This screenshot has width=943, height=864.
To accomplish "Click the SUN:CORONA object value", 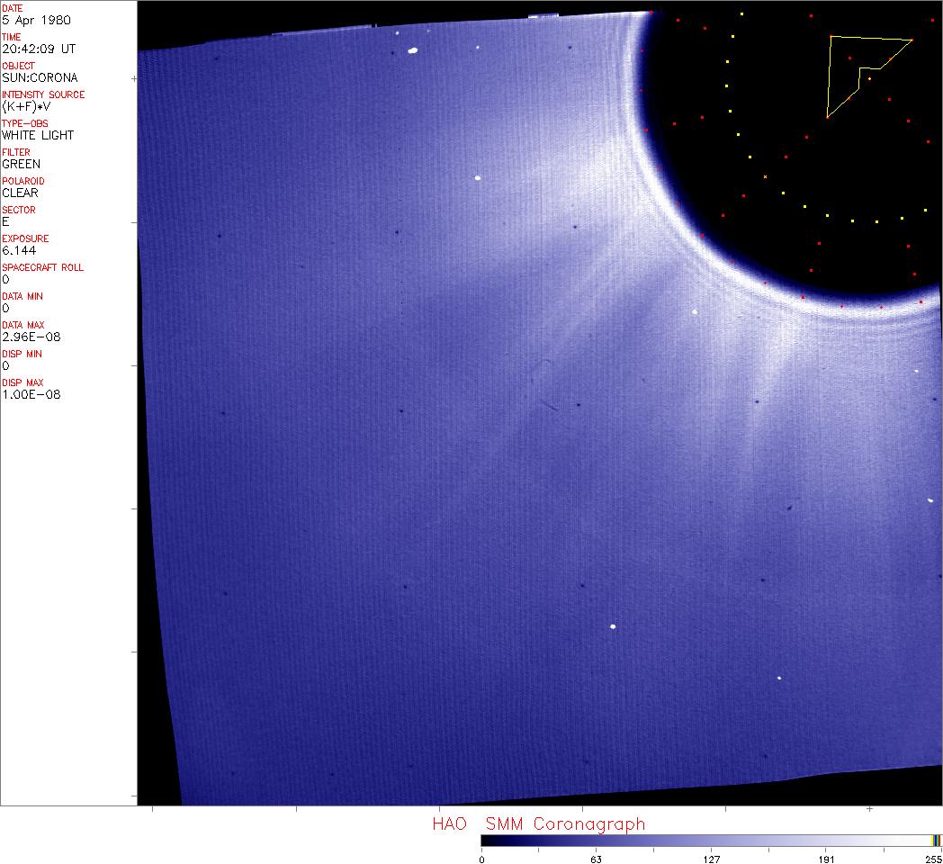I will [x=40, y=77].
